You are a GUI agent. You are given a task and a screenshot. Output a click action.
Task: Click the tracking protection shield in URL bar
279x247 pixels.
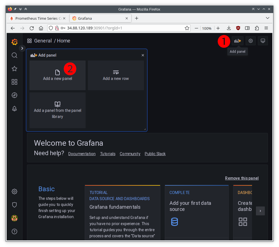pyautogui.click(x=51, y=28)
